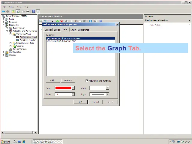The image size is (192, 144).
Task: Open the Color dropdown
Action: point(73,88)
